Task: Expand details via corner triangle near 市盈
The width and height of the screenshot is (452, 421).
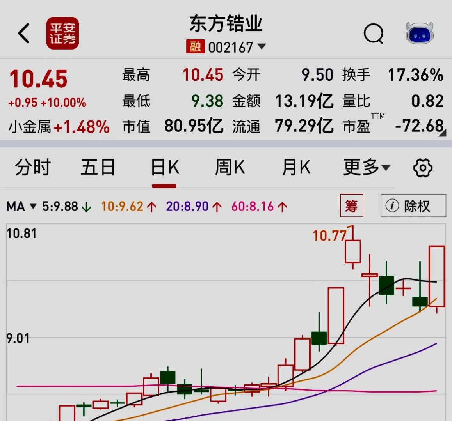Action: click(443, 134)
